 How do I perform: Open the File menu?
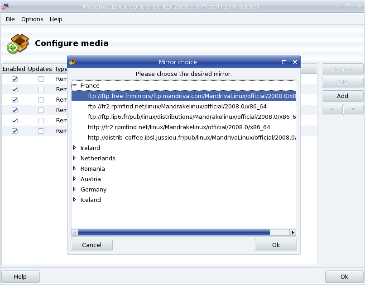pos(10,19)
